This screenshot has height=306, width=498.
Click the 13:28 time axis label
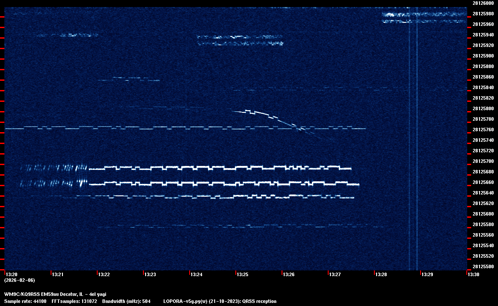381,274
